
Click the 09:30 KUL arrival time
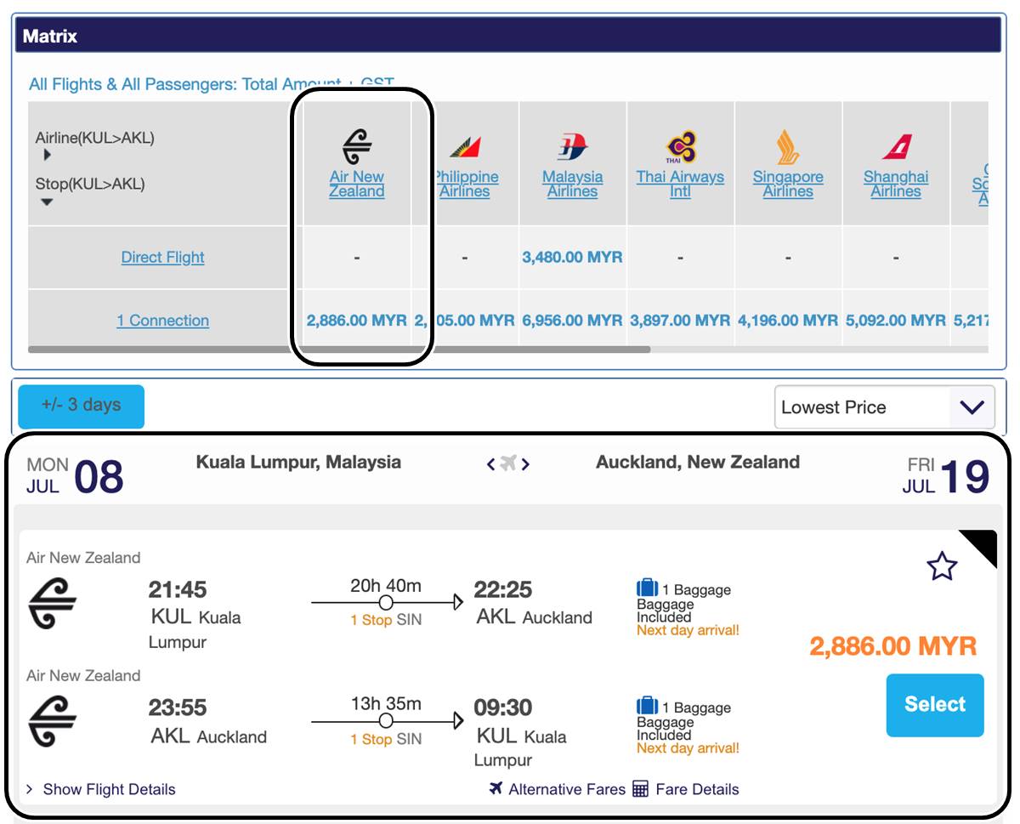coord(503,708)
